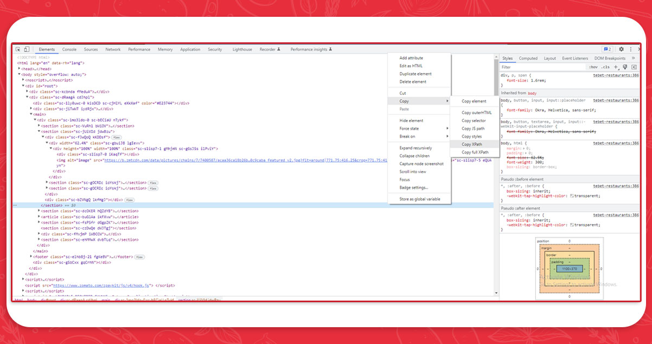Open tebet-restaurants:386 source link for div rule
Viewport: 652px width, 344px height.
(x=616, y=75)
